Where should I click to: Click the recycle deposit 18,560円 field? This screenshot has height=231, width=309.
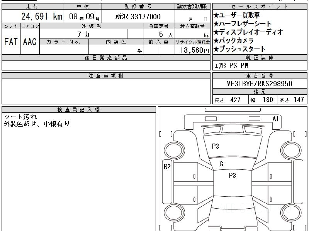pos(193,50)
